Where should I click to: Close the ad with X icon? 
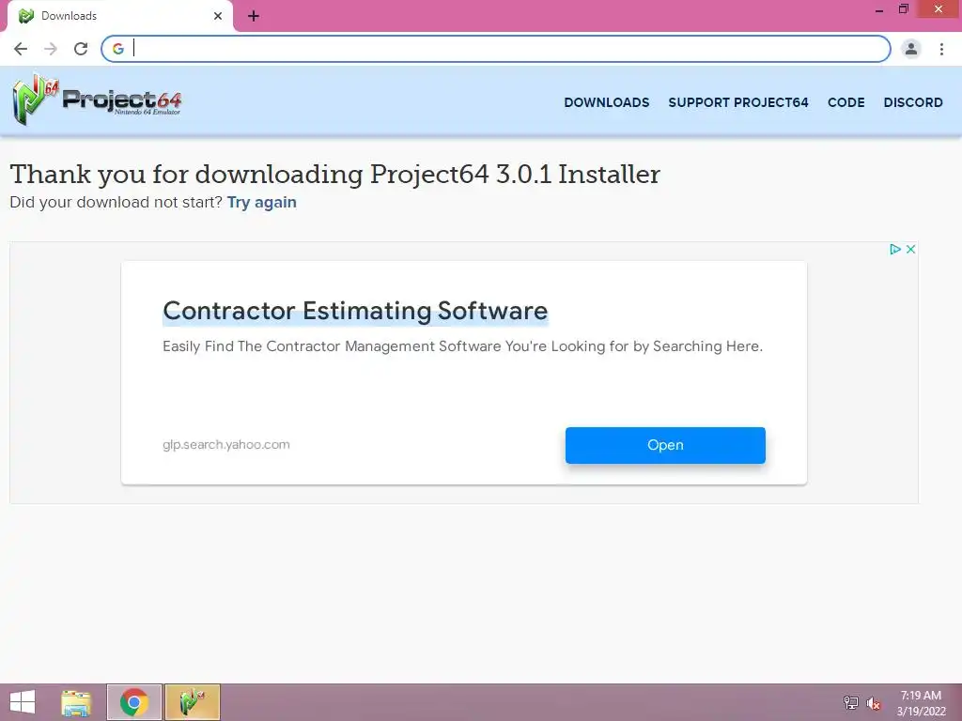tap(911, 249)
